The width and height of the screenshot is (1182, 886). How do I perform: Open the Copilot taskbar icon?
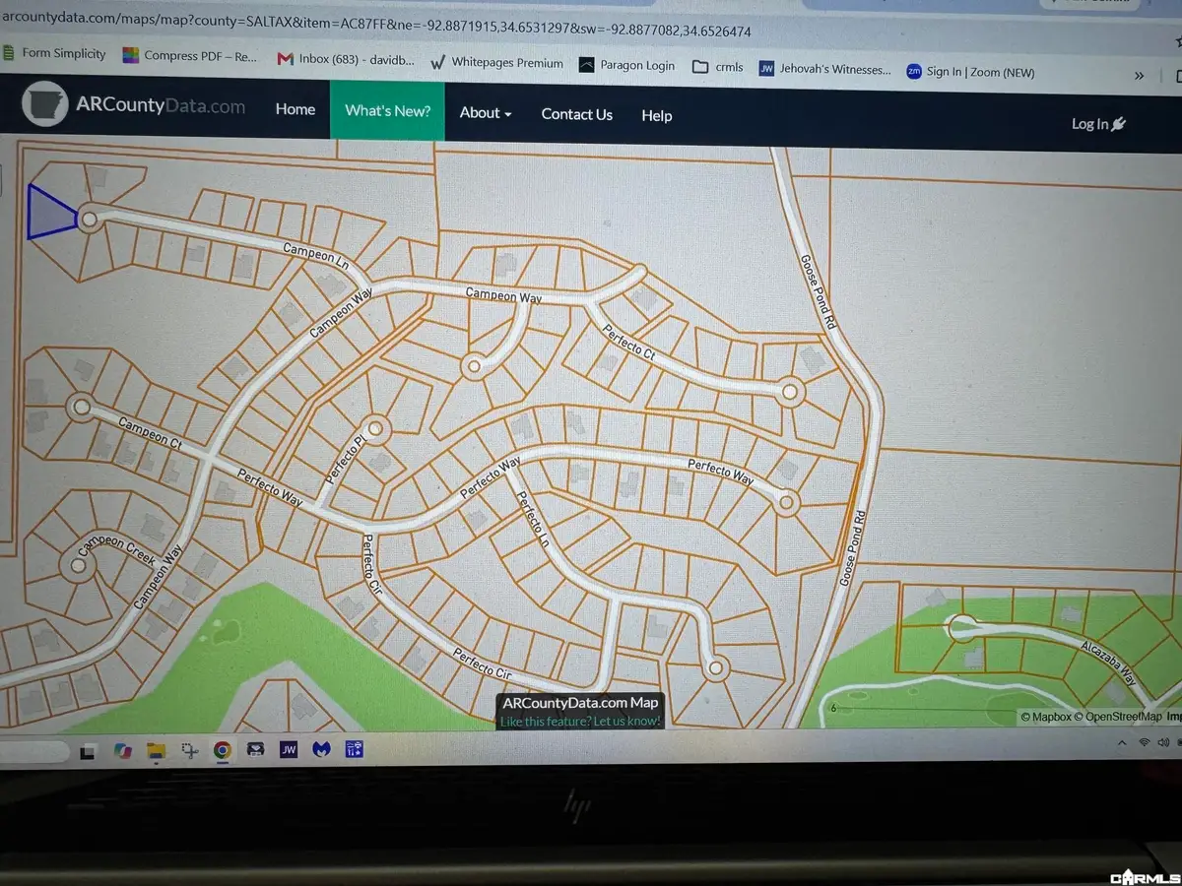[x=123, y=749]
